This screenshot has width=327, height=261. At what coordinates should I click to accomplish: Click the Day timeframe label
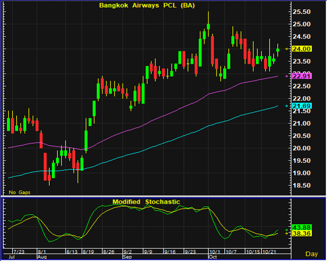pos(312,254)
